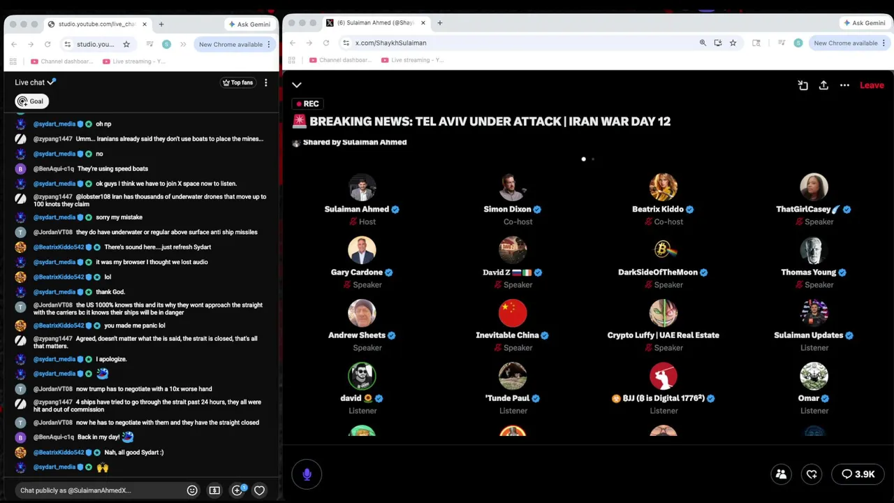
Task: Open new tab in X window
Action: [439, 22]
